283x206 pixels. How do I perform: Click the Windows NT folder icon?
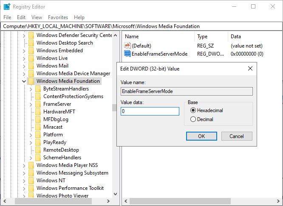pos(31,181)
